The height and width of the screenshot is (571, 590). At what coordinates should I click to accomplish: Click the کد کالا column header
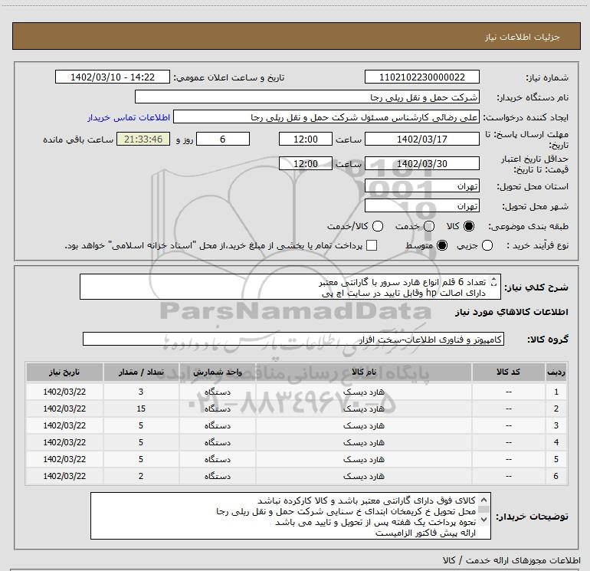coord(508,372)
